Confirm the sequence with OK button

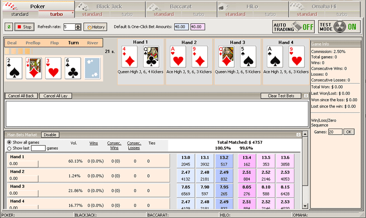[349, 132]
